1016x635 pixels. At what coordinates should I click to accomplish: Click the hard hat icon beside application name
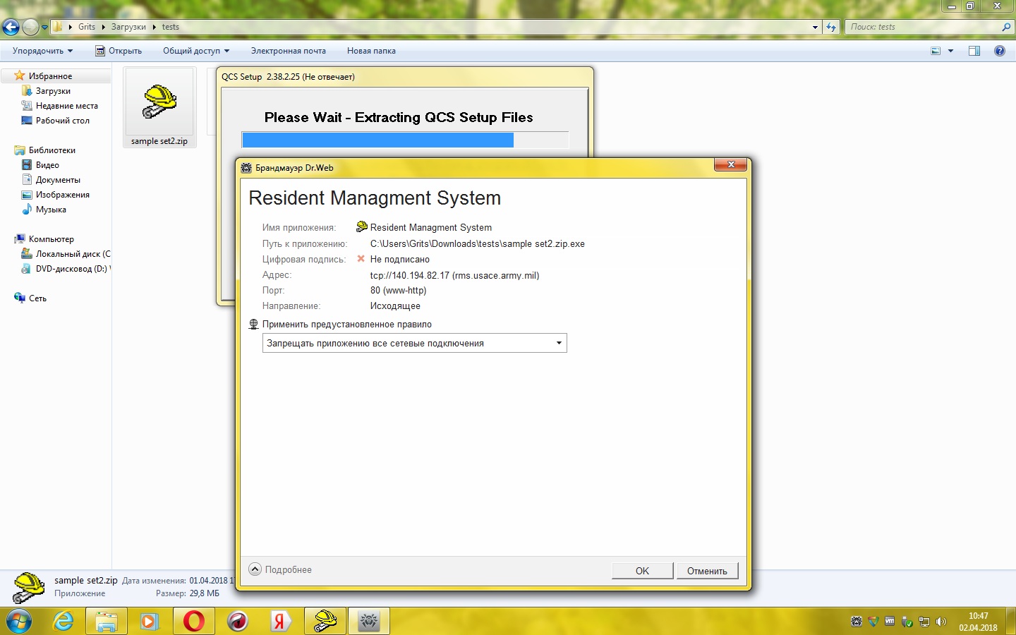point(362,226)
